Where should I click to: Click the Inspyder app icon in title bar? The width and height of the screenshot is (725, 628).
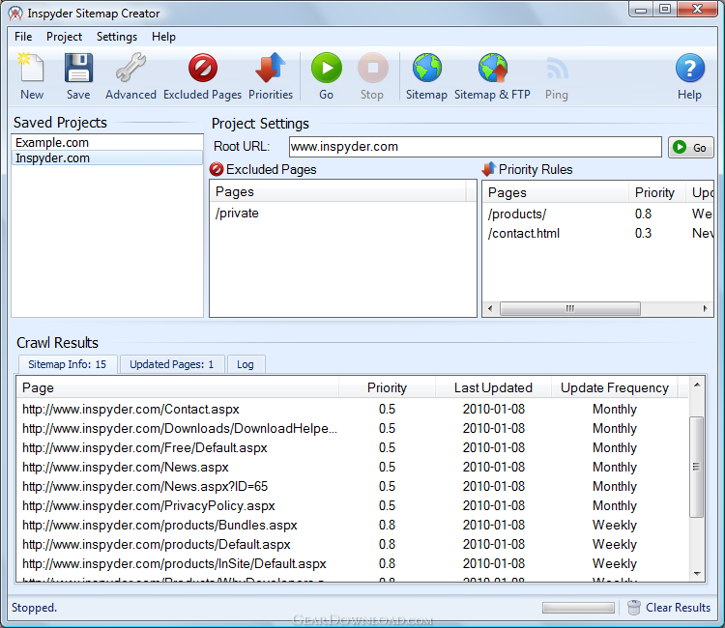click(15, 13)
